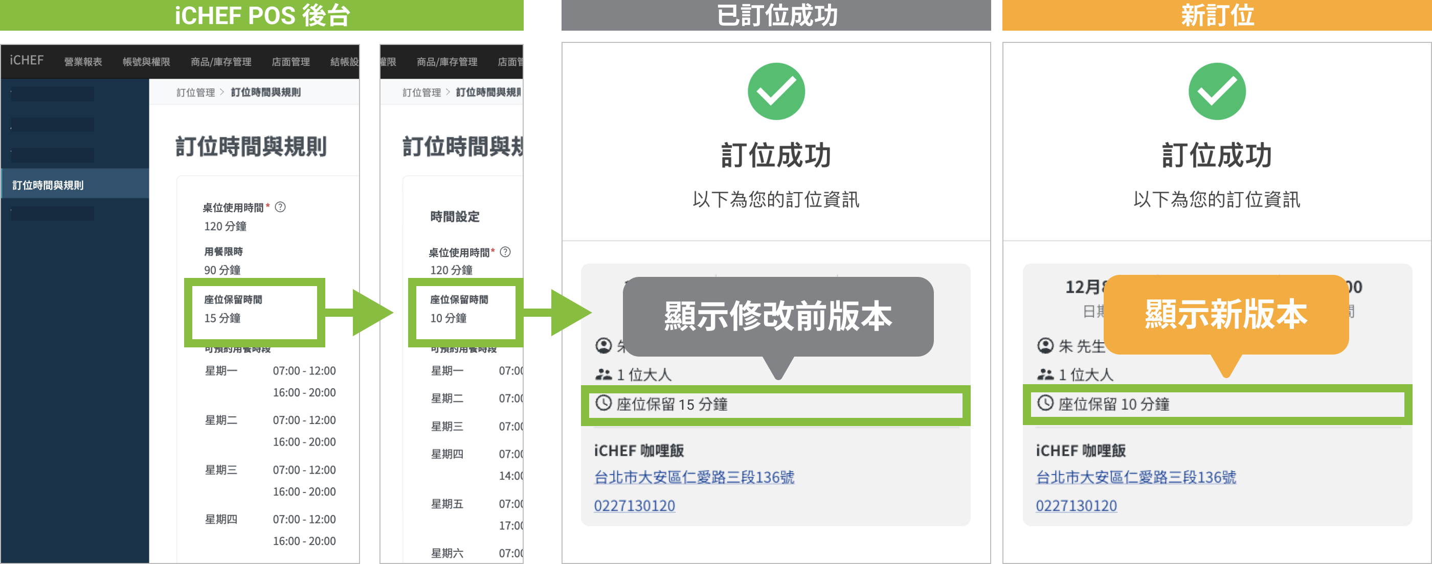Viewport: 1432px width, 564px height.
Task: Click green checkmark in 新訂位 panel
Action: click(x=1216, y=91)
